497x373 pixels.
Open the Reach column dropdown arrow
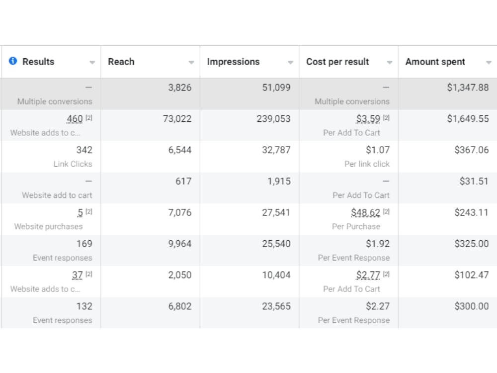pyautogui.click(x=191, y=62)
